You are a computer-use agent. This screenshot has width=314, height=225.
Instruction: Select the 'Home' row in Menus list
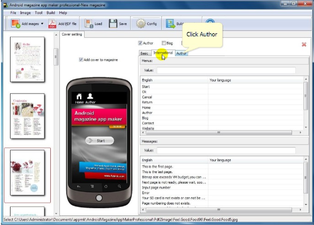click(x=222, y=107)
